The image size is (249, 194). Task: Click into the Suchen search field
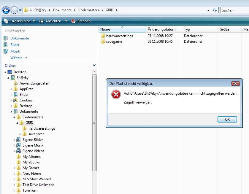[x=234, y=10]
